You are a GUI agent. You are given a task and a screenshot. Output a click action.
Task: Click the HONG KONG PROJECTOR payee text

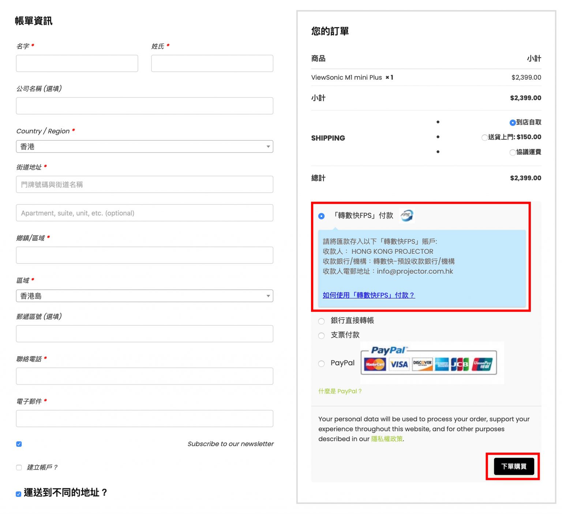(392, 252)
